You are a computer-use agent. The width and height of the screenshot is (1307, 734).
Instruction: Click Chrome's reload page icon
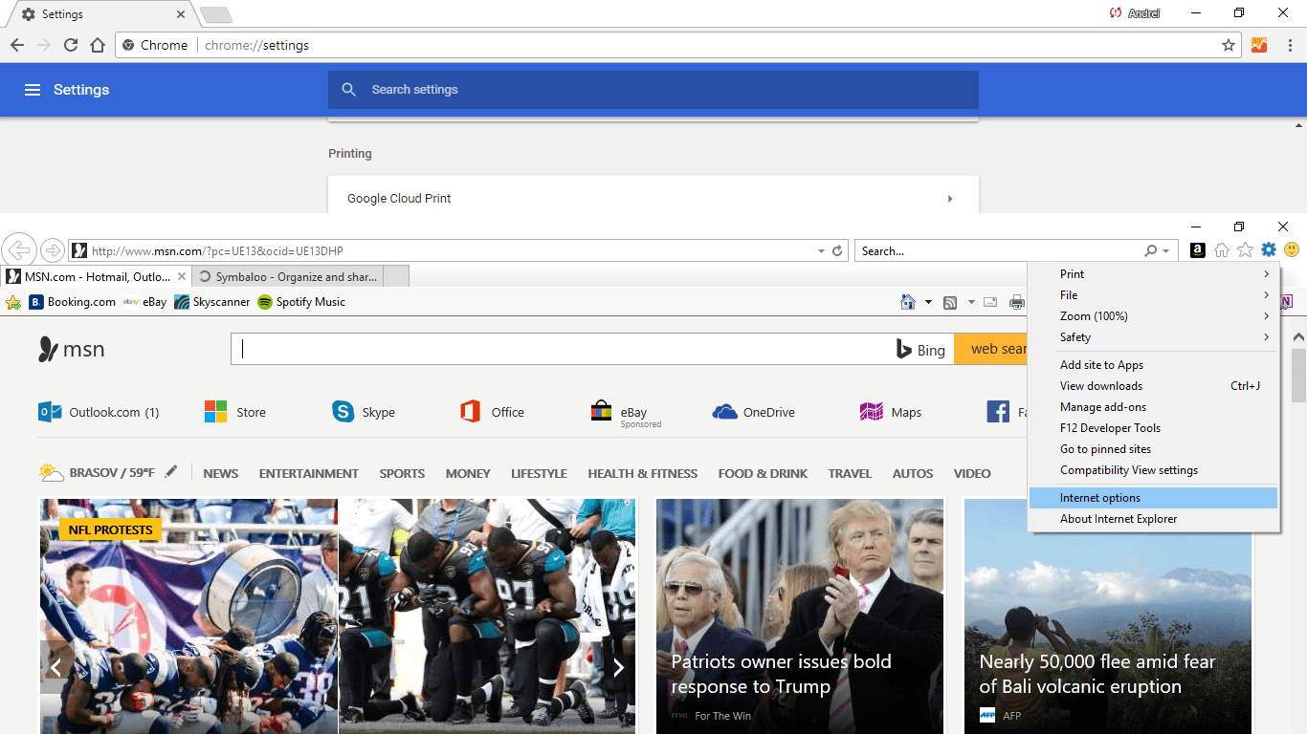pos(71,45)
